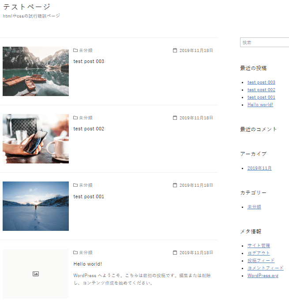This screenshot has width=289, height=300.
Task: Open the サイト管理 link
Action: (x=259, y=245)
